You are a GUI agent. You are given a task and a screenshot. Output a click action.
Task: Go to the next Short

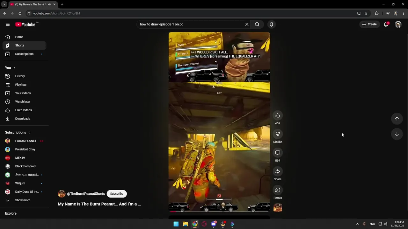[397, 134]
